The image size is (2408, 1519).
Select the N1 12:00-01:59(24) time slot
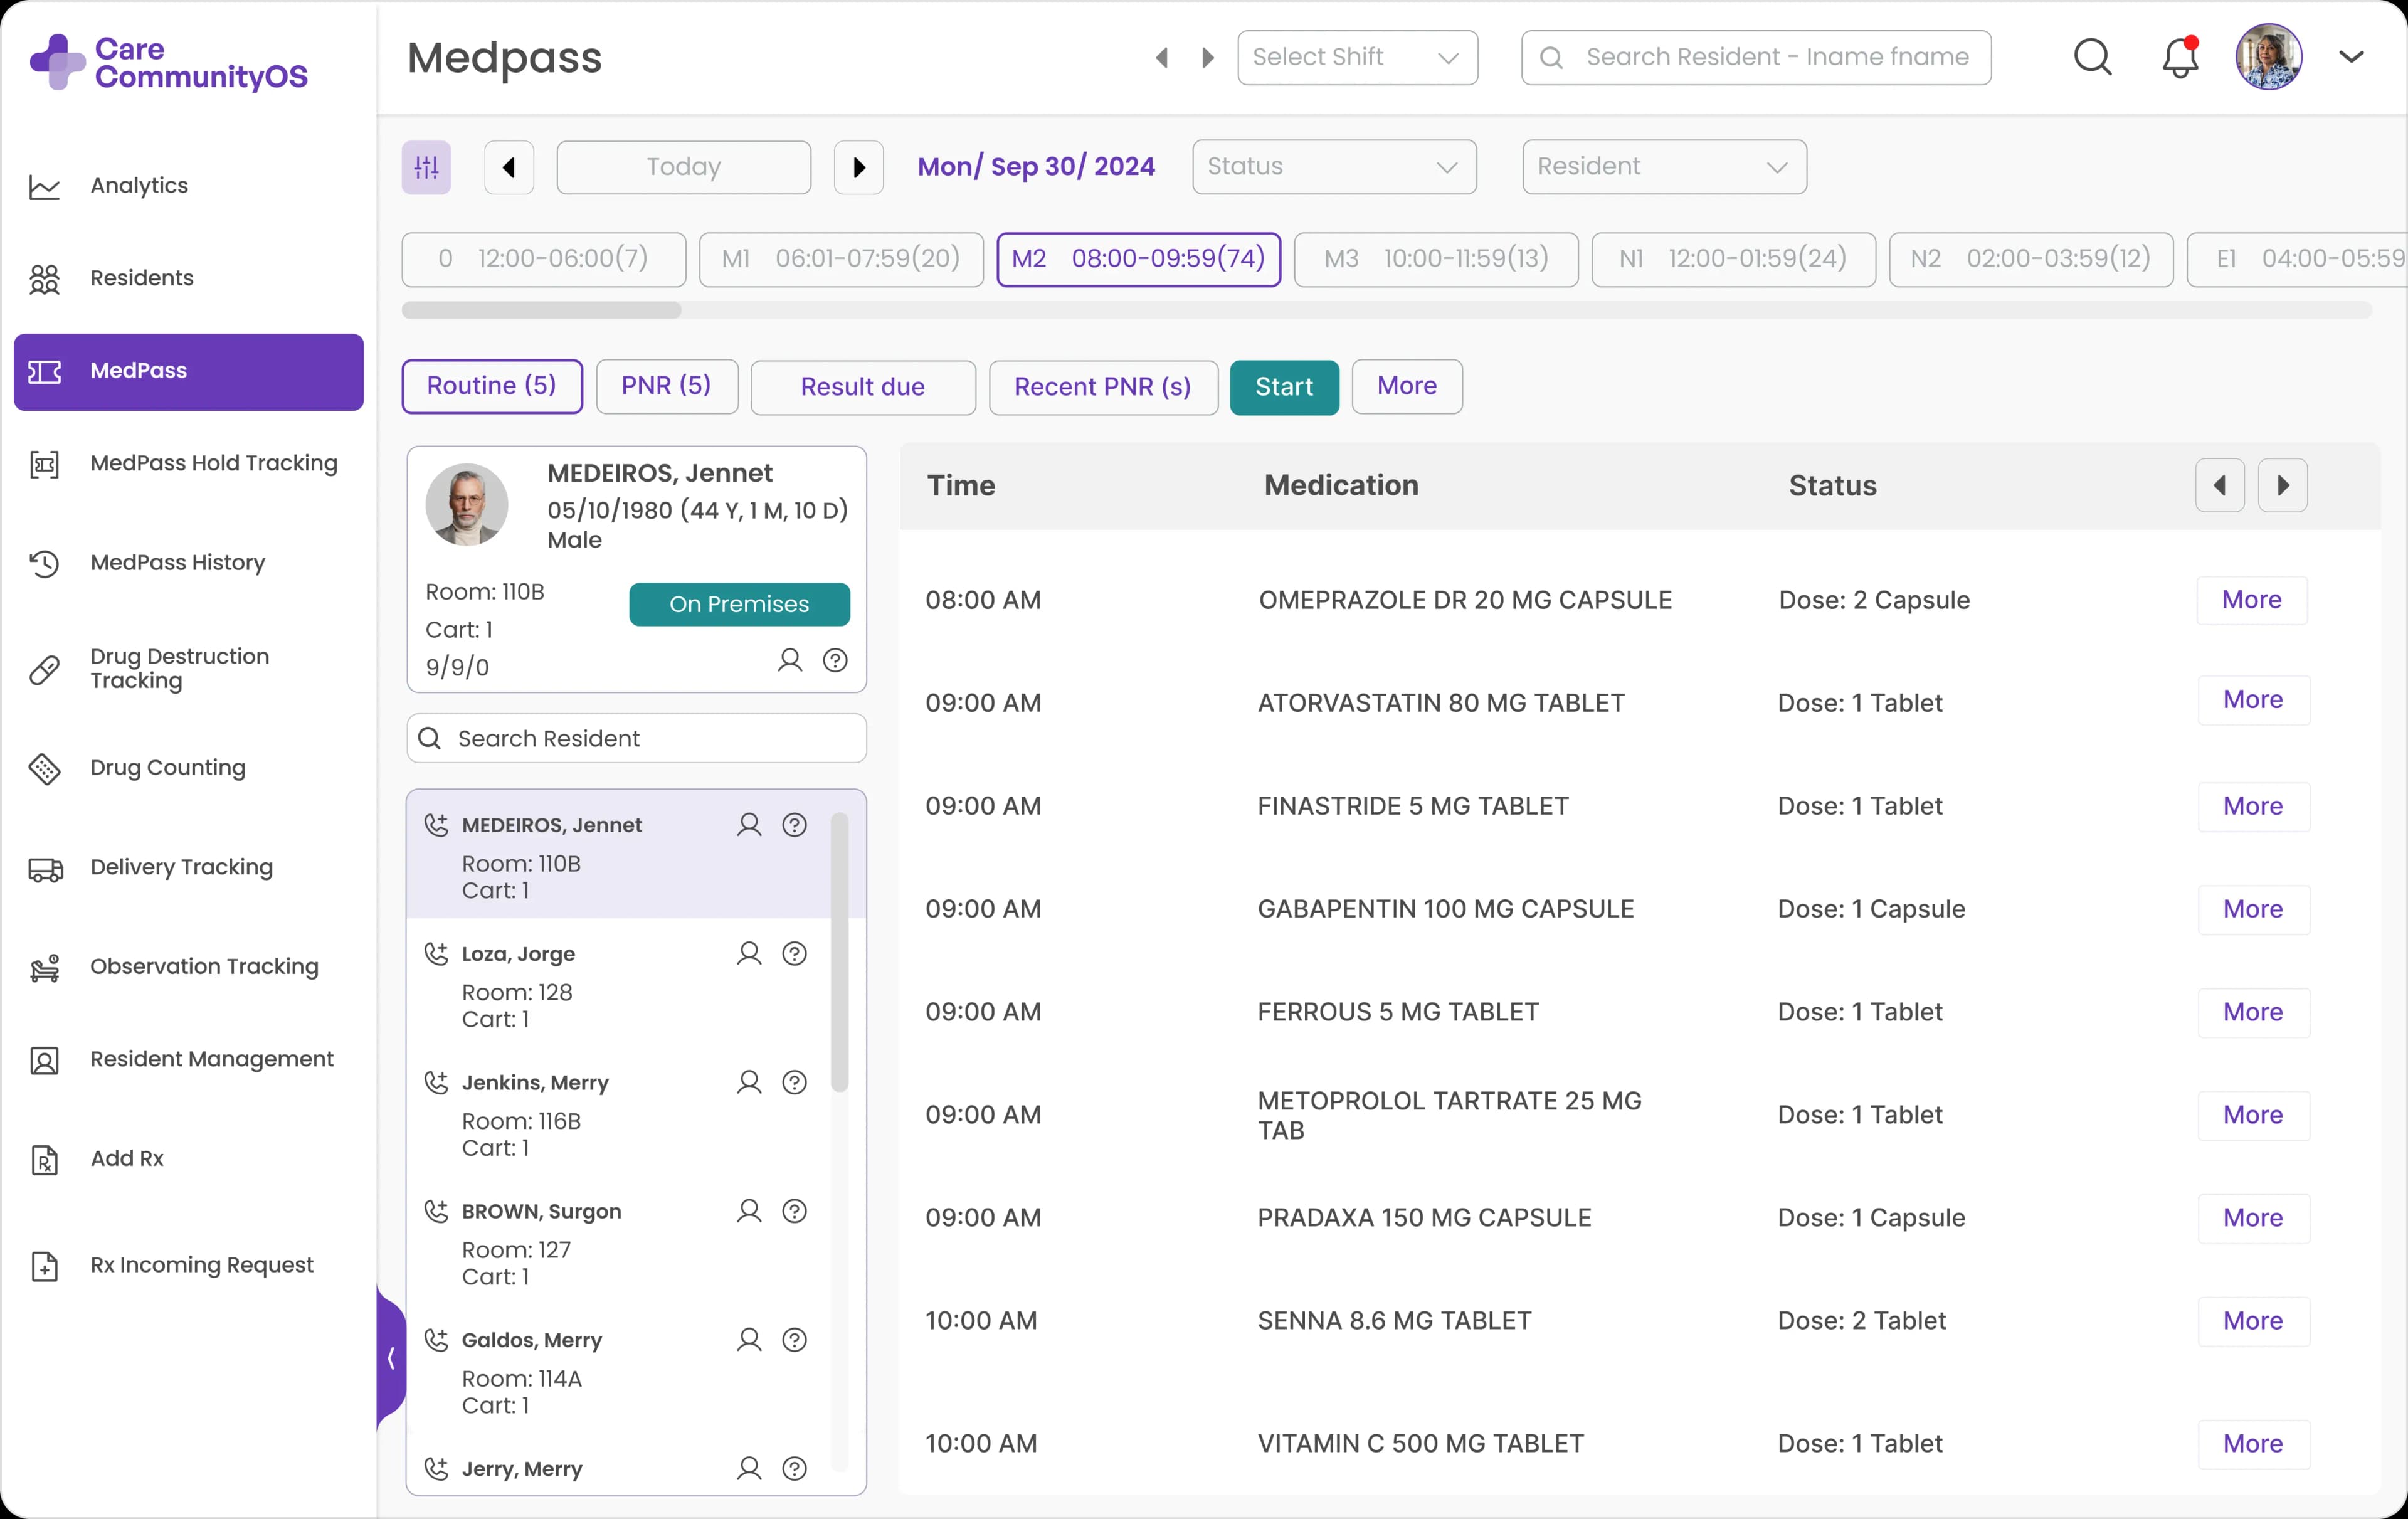(x=1733, y=259)
